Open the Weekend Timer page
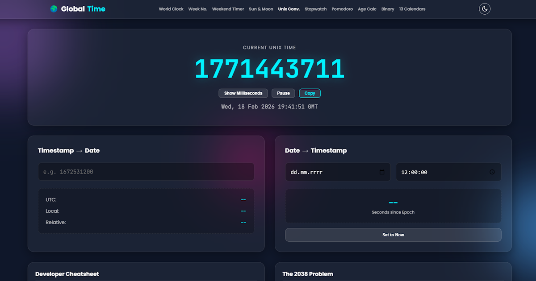Screen dimensions: 536x281 pos(228,9)
